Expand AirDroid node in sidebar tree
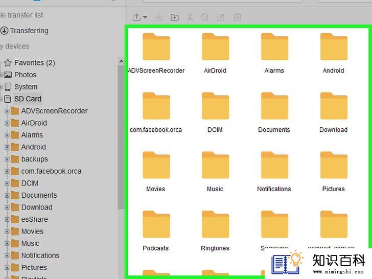 point(7,123)
